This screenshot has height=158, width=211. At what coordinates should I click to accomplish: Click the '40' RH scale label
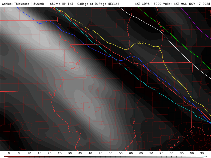tap(90, 153)
